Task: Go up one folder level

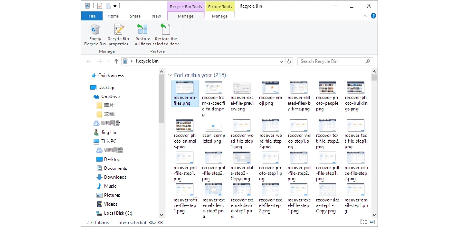Action: 116,62
